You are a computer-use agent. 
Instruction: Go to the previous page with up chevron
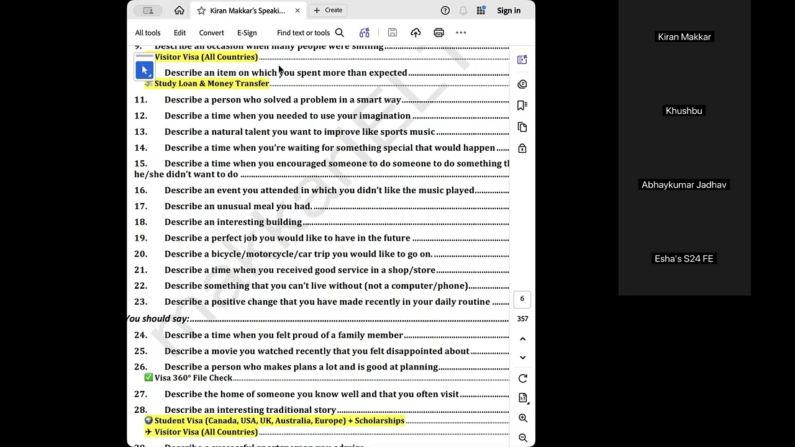coord(522,339)
